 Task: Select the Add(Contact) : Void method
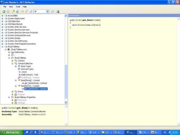(x=30, y=75)
